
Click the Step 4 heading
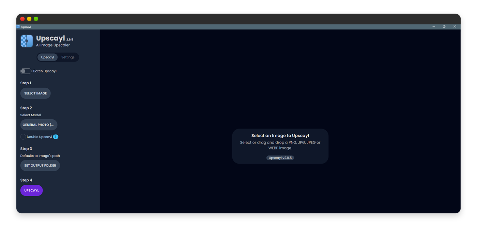click(x=26, y=180)
